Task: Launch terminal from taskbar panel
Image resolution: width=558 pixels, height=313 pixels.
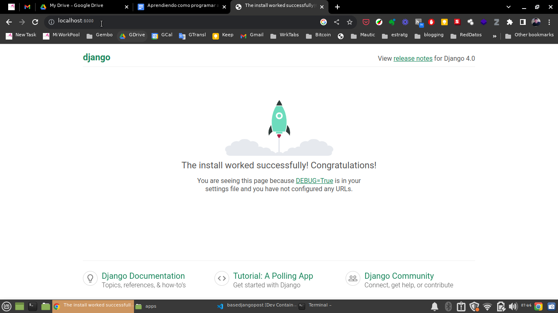Action: tap(33, 306)
